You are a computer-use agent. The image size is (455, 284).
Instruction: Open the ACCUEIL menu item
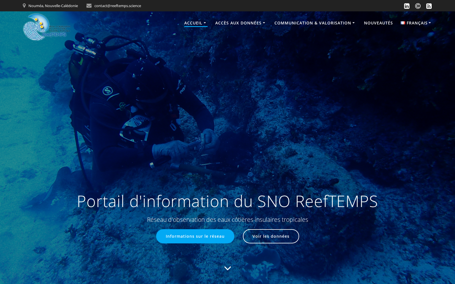point(193,23)
